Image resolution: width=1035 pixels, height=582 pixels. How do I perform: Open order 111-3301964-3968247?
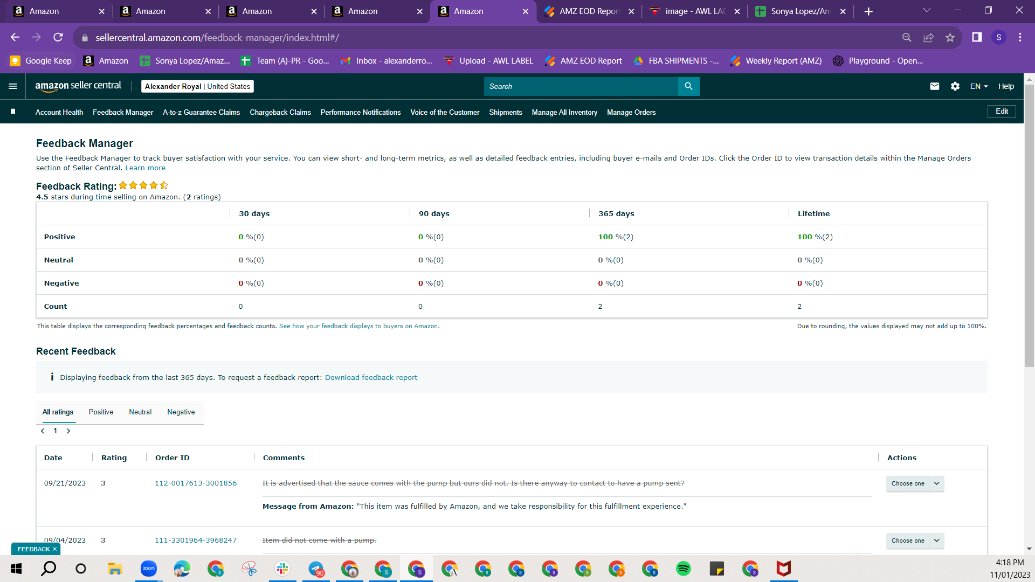click(196, 541)
